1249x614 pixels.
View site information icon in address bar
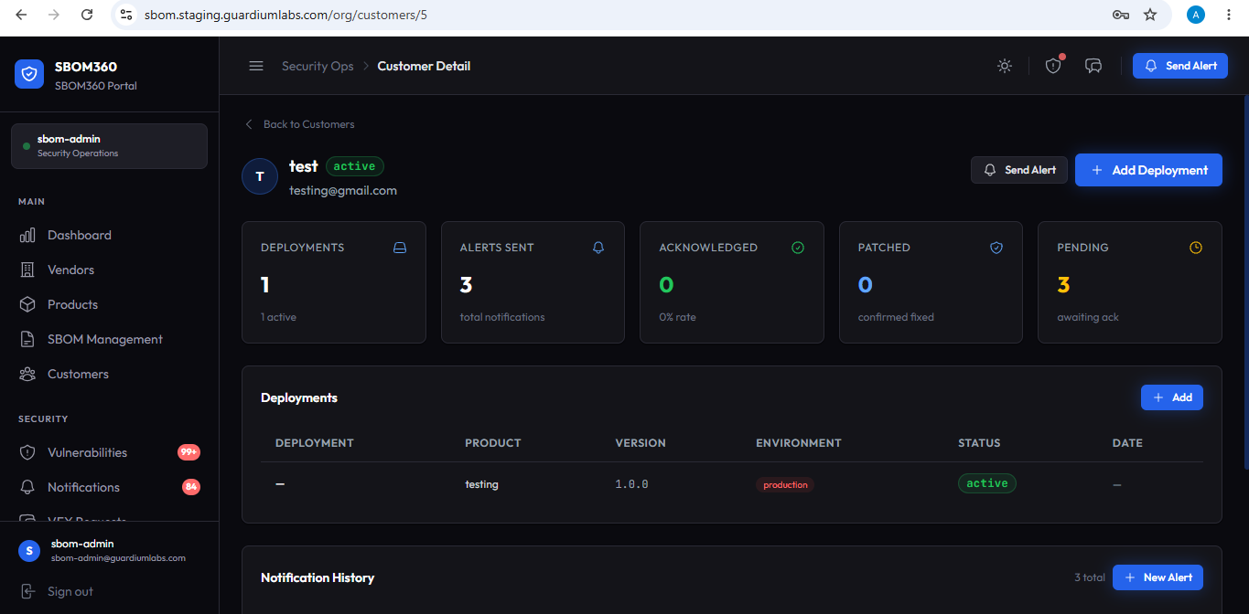127,15
